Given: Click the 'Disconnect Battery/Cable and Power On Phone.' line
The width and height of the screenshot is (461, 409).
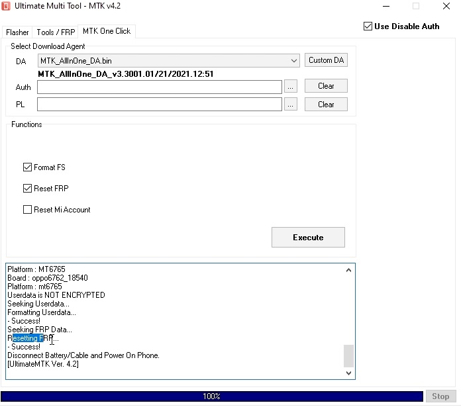Looking at the screenshot, I should click(x=83, y=355).
